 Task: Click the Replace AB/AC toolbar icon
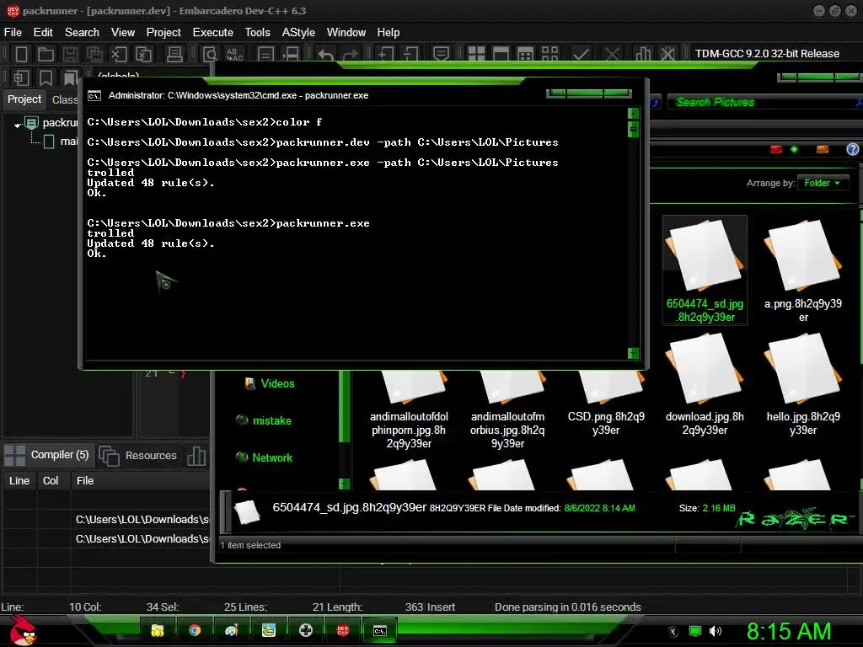235,54
